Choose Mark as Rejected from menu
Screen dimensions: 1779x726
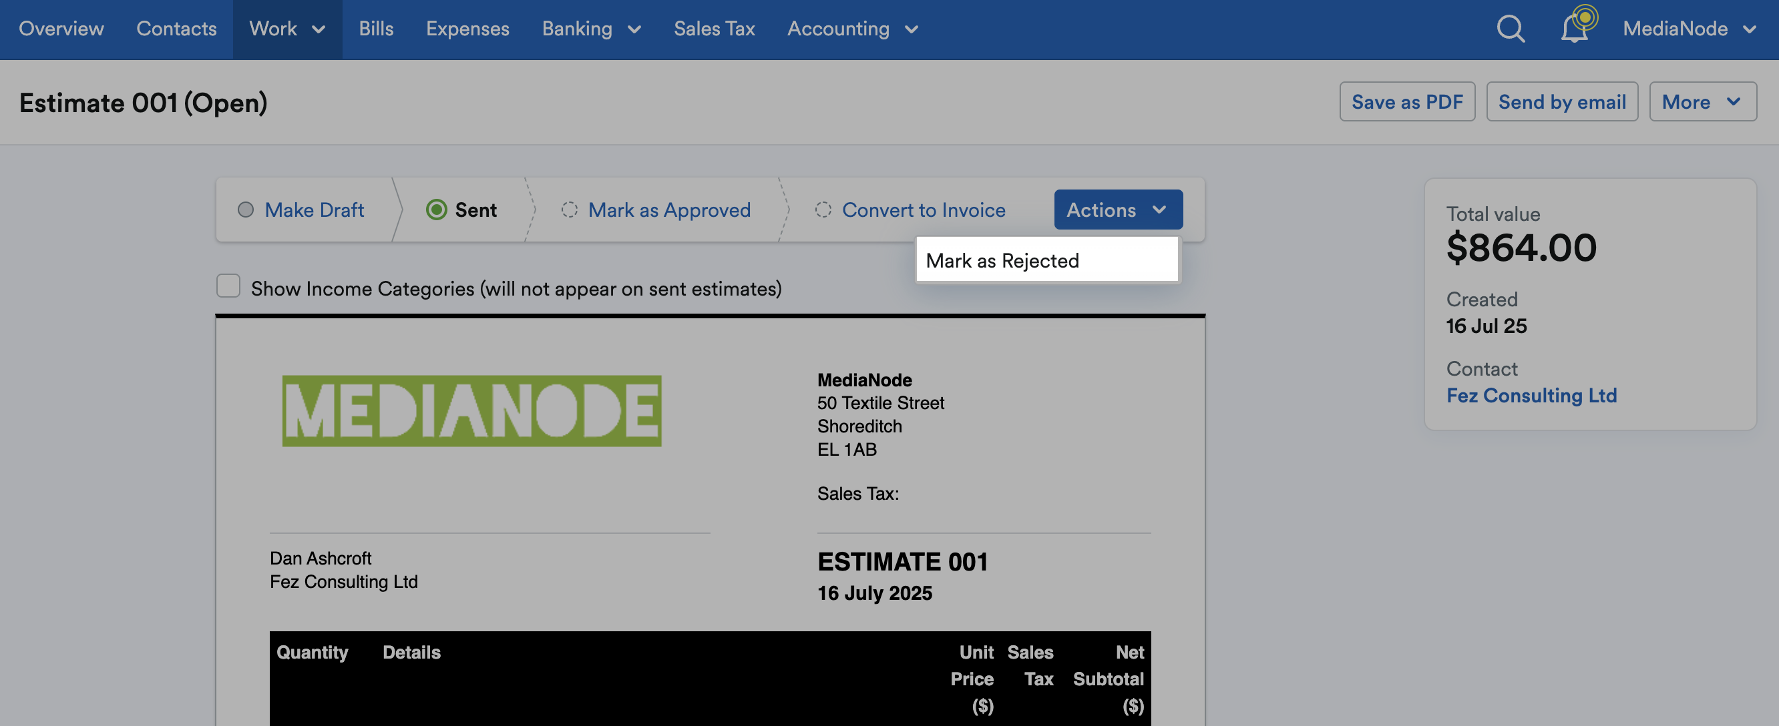1046,260
